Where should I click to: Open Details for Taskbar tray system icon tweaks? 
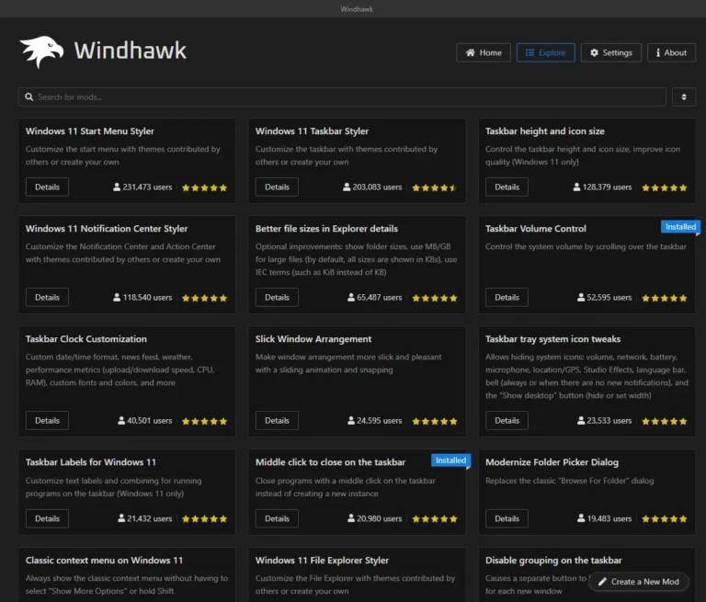pos(507,421)
